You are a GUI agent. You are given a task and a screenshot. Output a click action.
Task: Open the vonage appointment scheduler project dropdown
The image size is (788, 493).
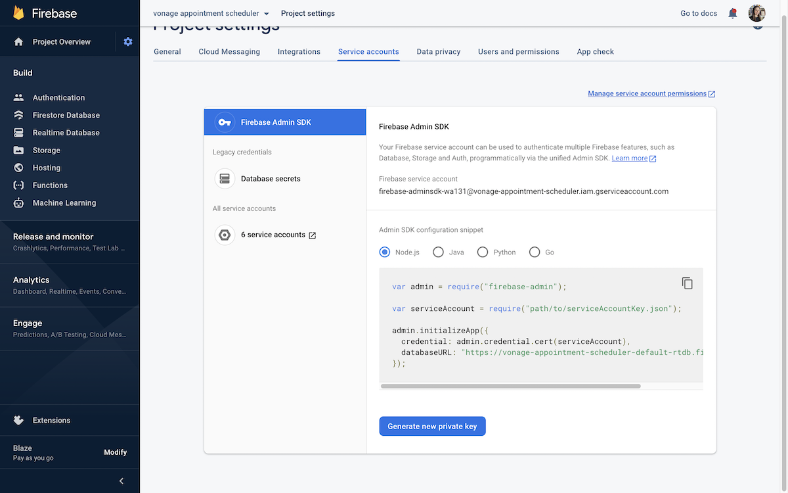[211, 13]
